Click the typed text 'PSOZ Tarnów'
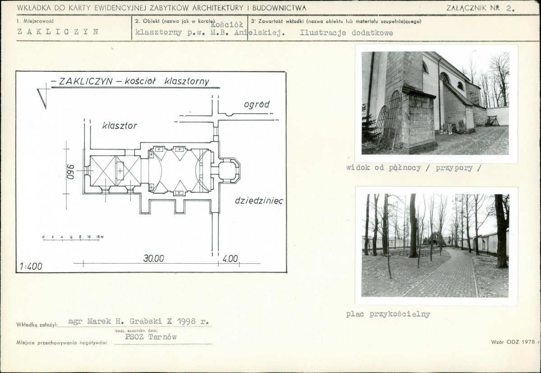 (151, 337)
